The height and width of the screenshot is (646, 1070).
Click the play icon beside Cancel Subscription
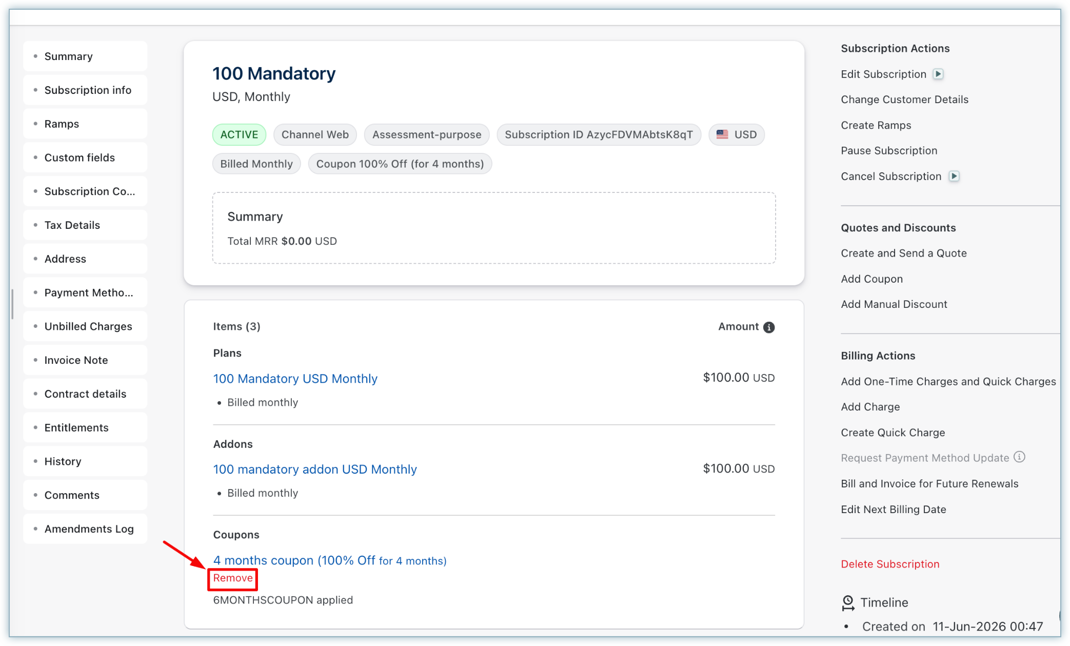(x=954, y=176)
